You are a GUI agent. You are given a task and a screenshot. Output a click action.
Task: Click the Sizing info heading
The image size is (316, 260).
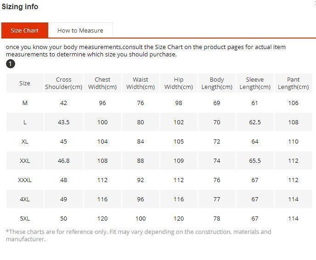pos(20,6)
